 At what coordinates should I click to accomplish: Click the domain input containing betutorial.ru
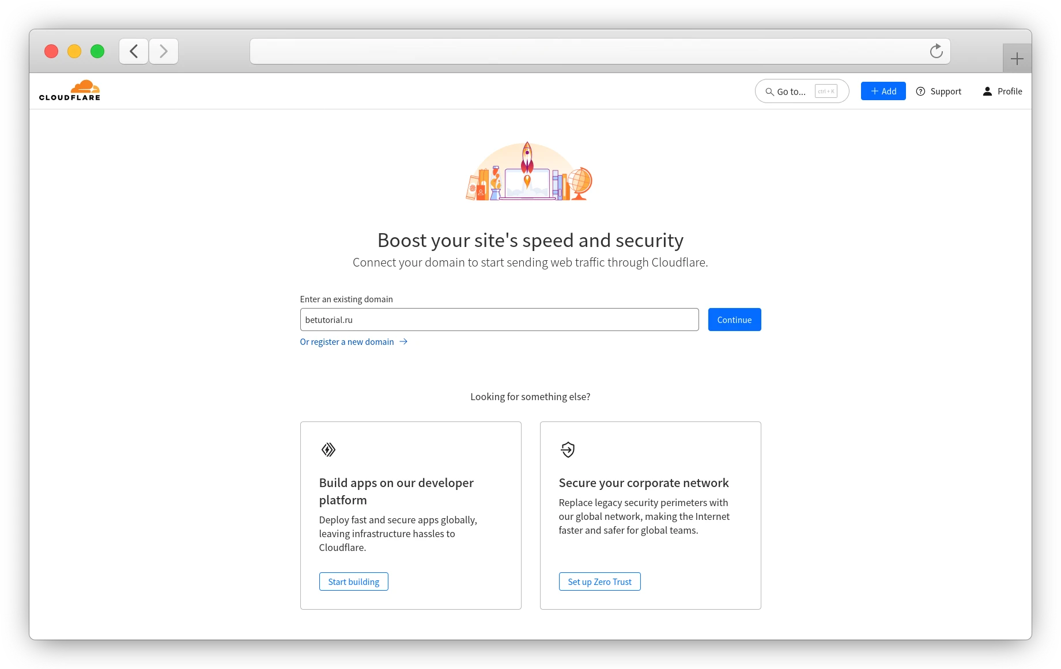pyautogui.click(x=499, y=320)
